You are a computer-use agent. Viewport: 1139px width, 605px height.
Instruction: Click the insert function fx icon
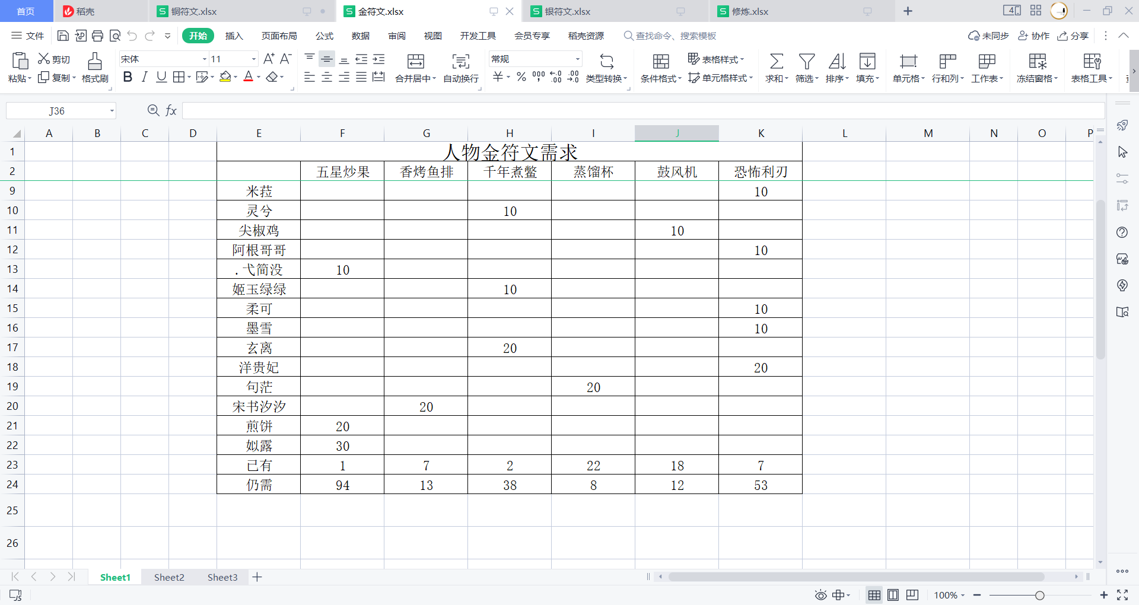(171, 110)
